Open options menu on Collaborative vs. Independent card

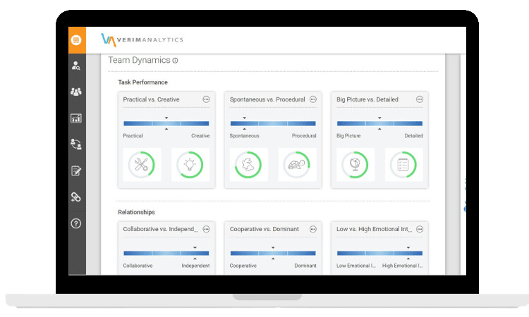(206, 230)
